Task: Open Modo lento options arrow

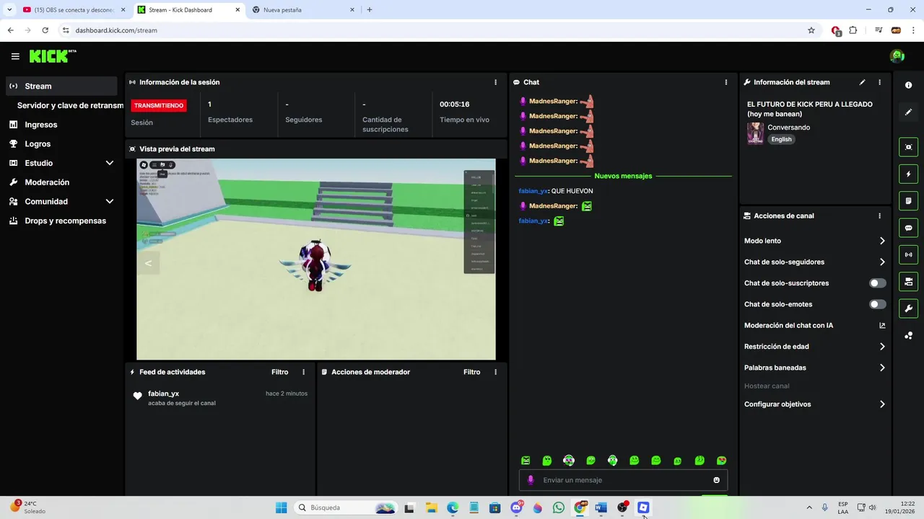Action: tap(882, 241)
